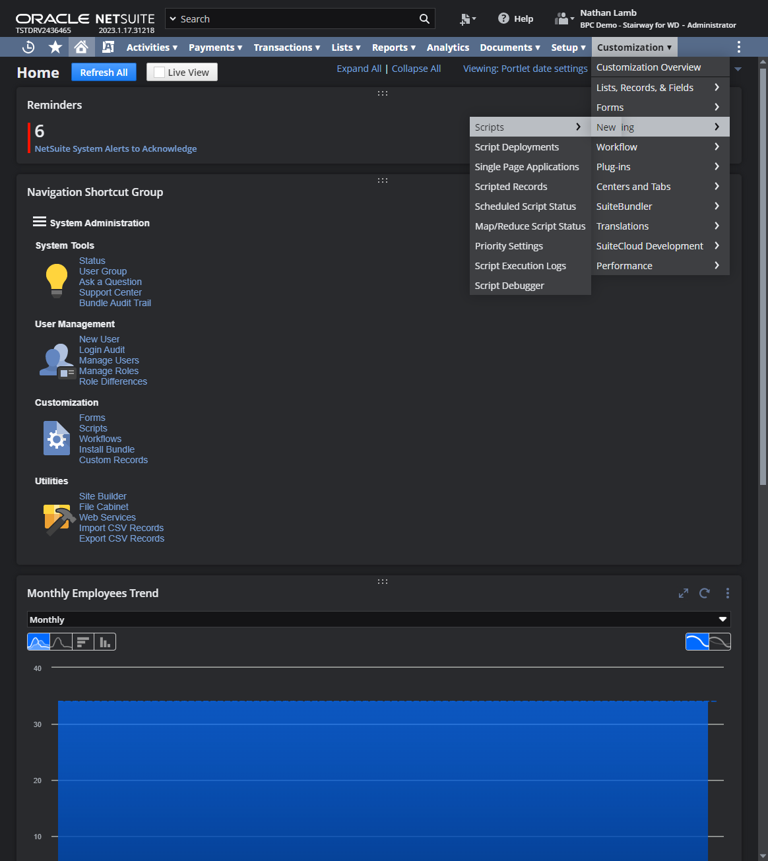The width and height of the screenshot is (768, 861).
Task: Click the Oracle NetSuite logo
Action: pyautogui.click(x=85, y=19)
